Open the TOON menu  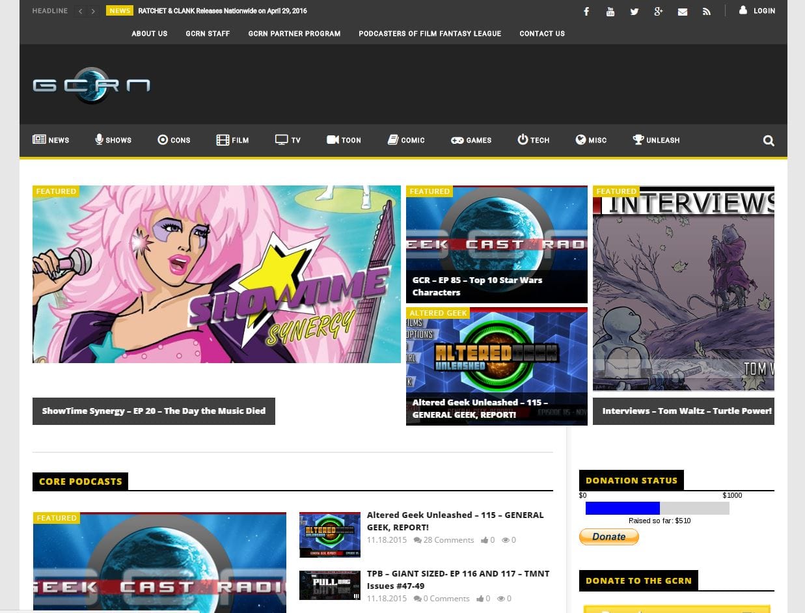(344, 140)
